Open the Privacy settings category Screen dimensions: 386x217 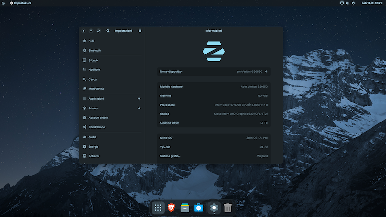112,108
